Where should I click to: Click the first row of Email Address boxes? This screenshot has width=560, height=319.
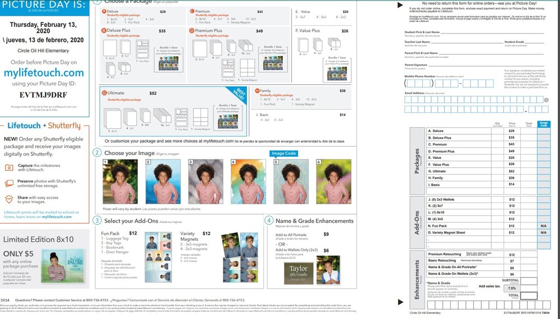[x=474, y=100]
